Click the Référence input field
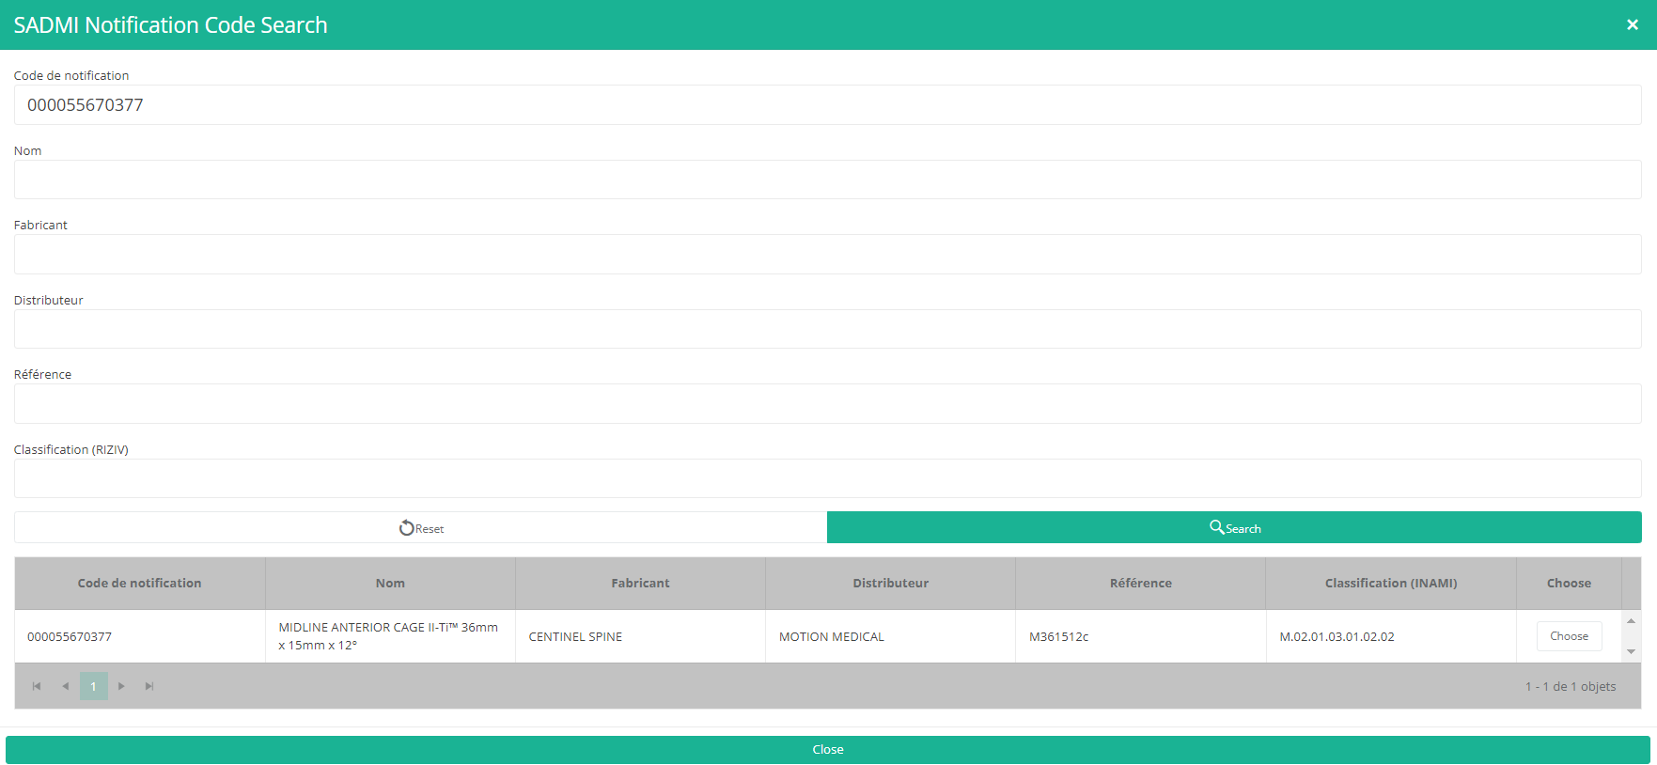Image resolution: width=1657 pixels, height=765 pixels. (827, 404)
